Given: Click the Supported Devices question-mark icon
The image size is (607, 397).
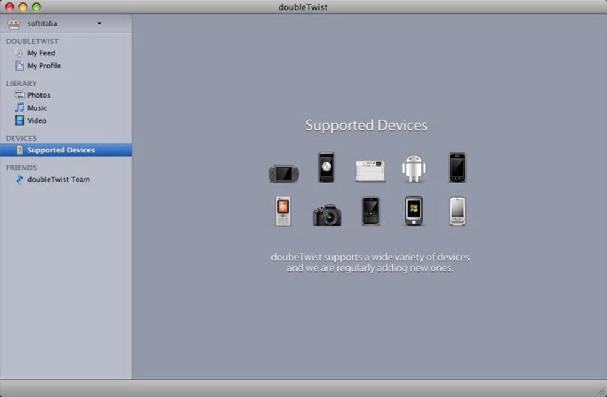Looking at the screenshot, I should tap(20, 150).
